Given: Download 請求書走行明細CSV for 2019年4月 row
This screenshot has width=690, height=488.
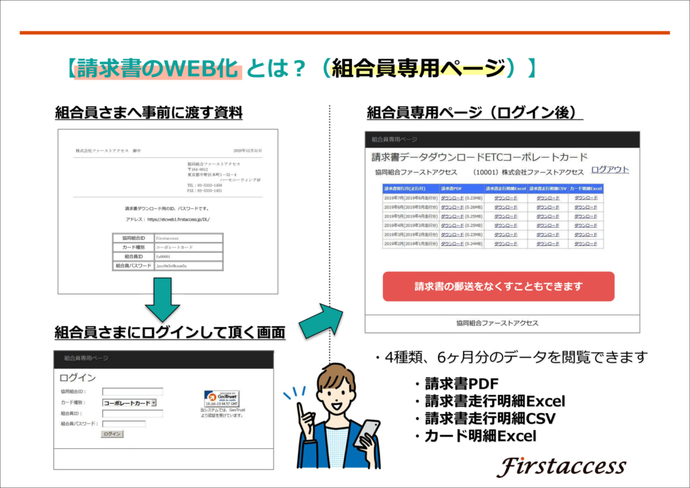Looking at the screenshot, I should click(548, 226).
